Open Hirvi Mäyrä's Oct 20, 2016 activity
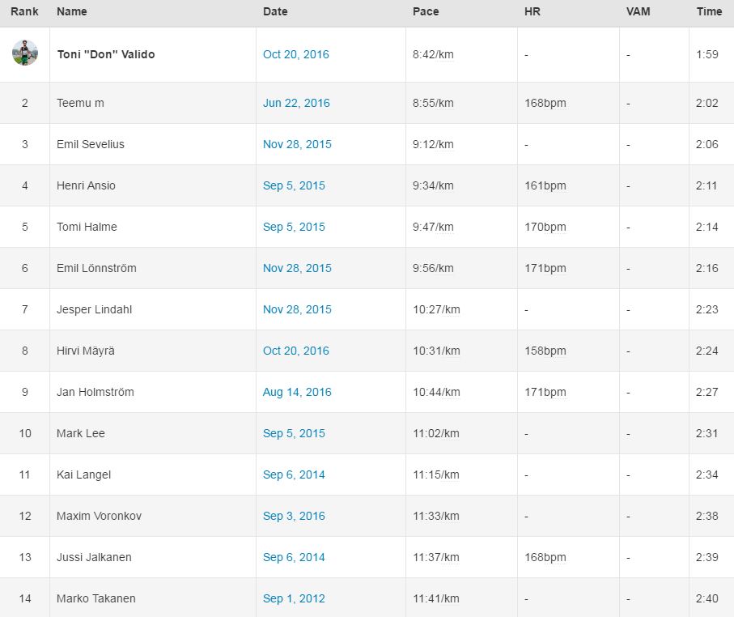Viewport: 734px width, 617px height. coord(296,351)
